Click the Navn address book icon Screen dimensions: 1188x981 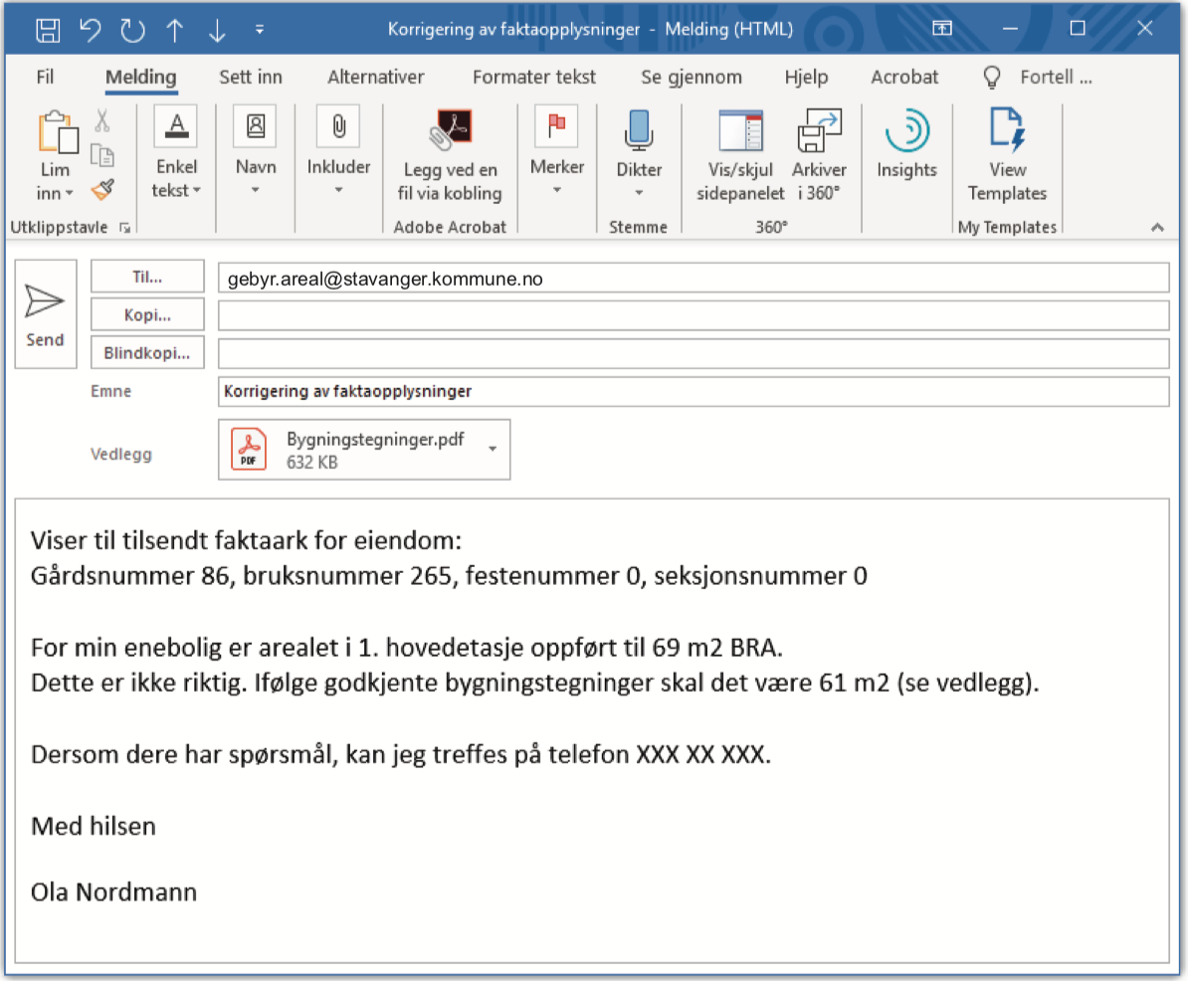(x=255, y=127)
